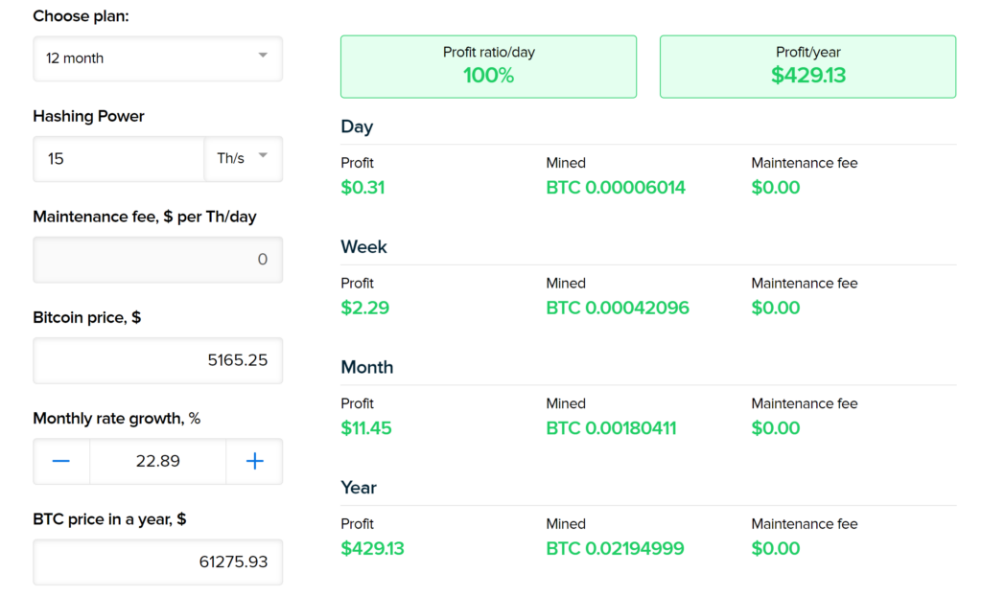Click the Hashing Power input showing 15
This screenshot has height=596, width=982.
pyautogui.click(x=119, y=159)
